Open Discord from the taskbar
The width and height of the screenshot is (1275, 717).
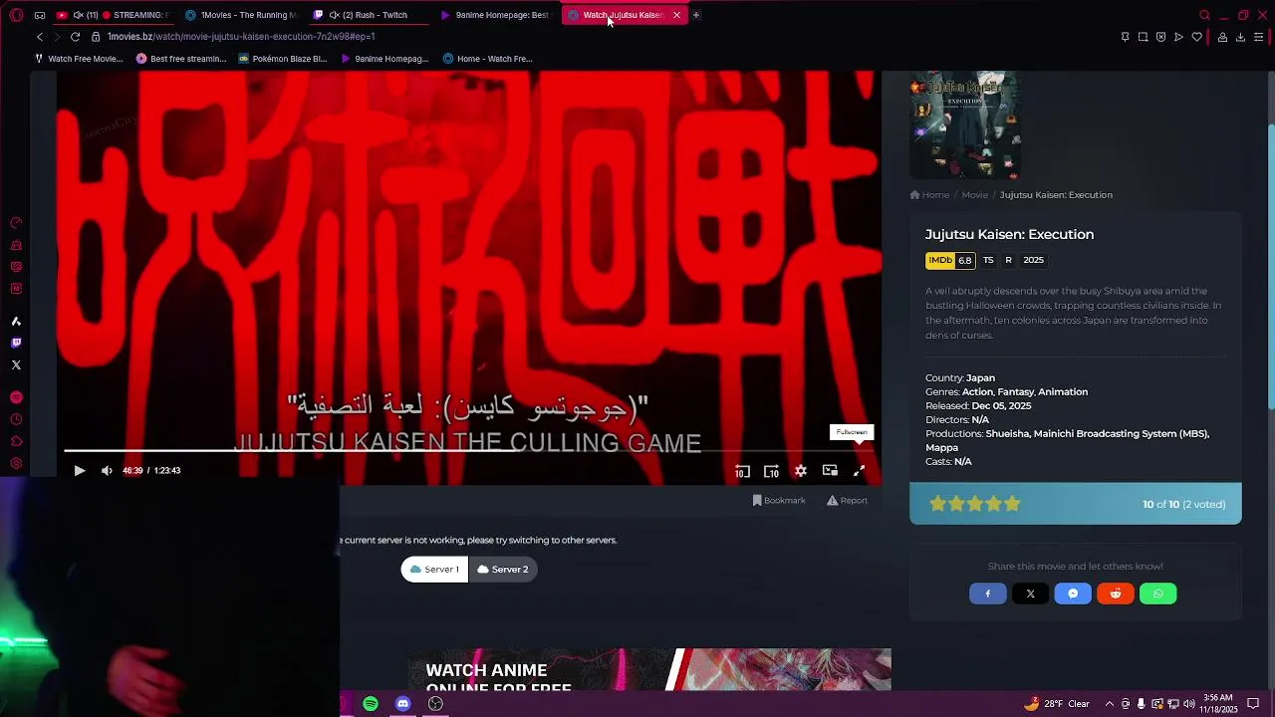403,704
